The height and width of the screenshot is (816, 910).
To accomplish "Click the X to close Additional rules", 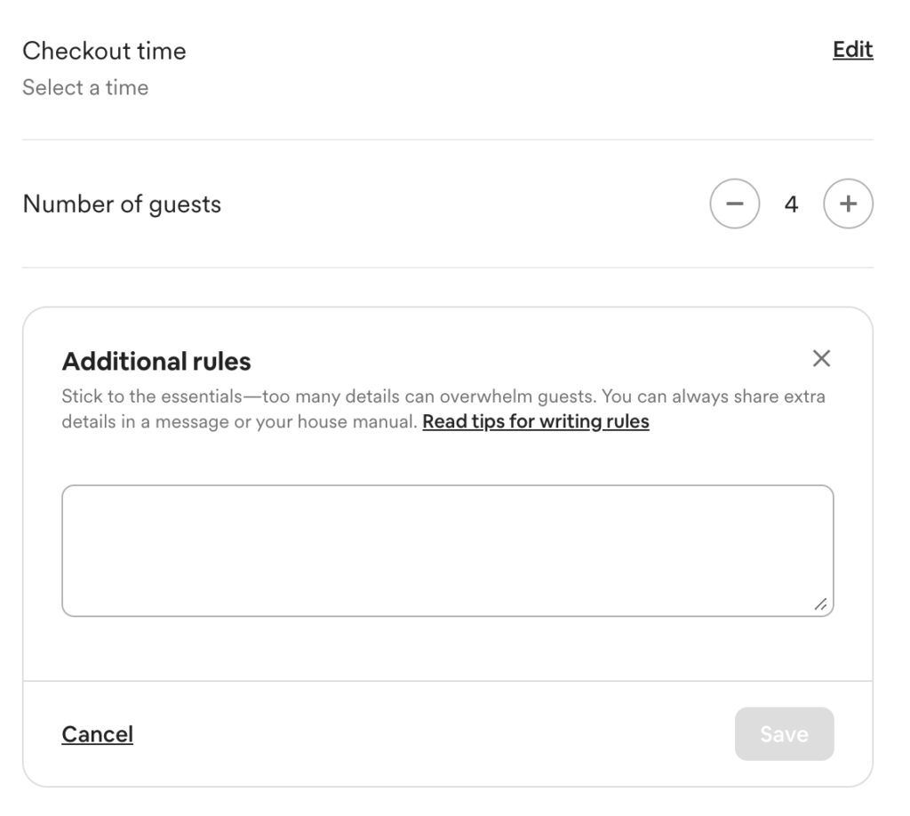I will tap(821, 358).
